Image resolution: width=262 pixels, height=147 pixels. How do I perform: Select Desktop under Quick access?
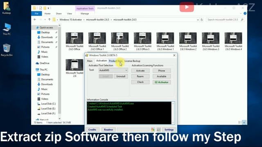[x=45, y=32]
